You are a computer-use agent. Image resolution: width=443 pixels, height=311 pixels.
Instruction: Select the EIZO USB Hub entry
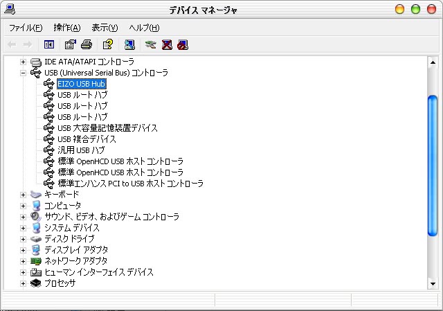[x=82, y=84]
